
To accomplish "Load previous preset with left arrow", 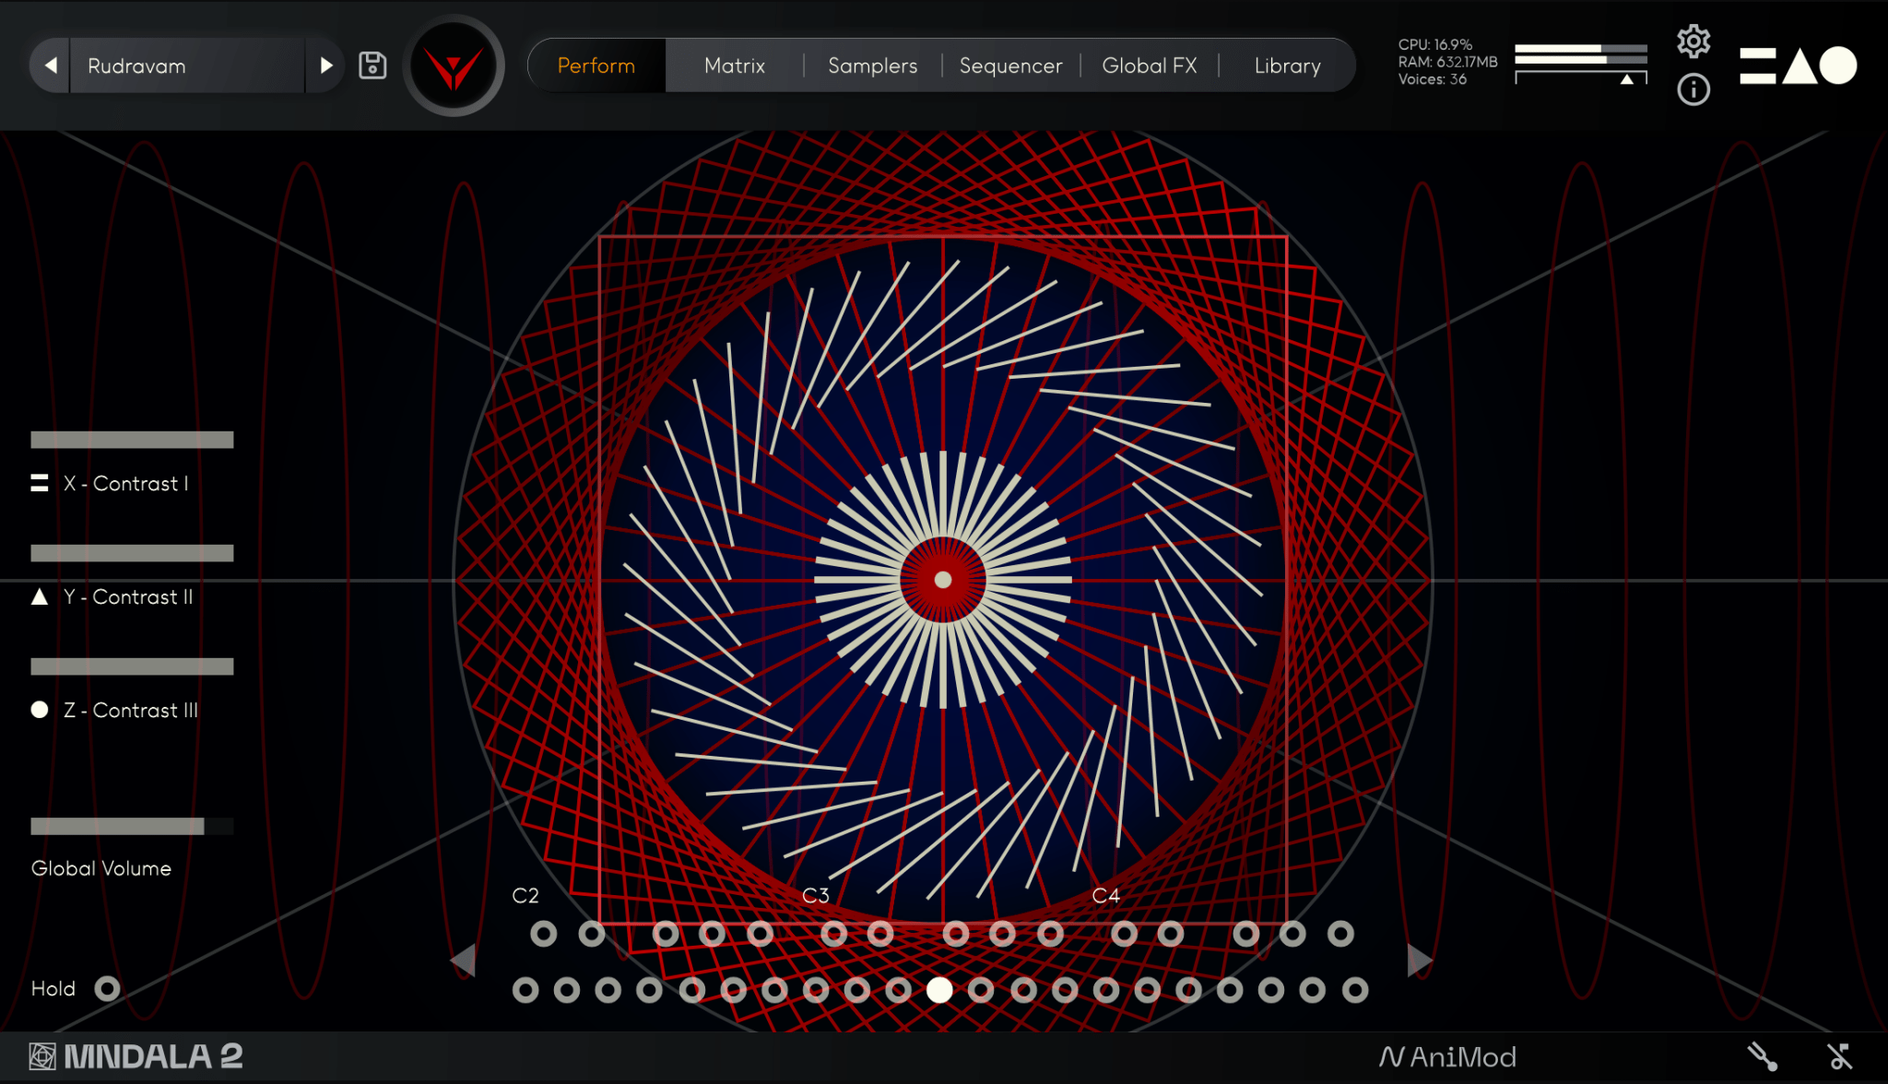I will coord(51,65).
